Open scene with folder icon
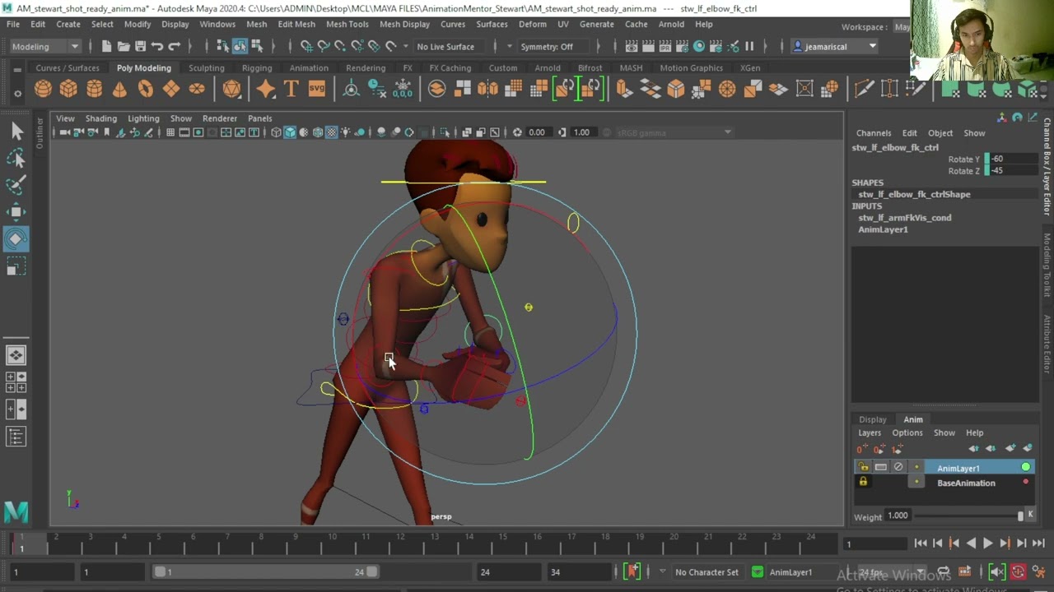1054x592 pixels. [124, 46]
